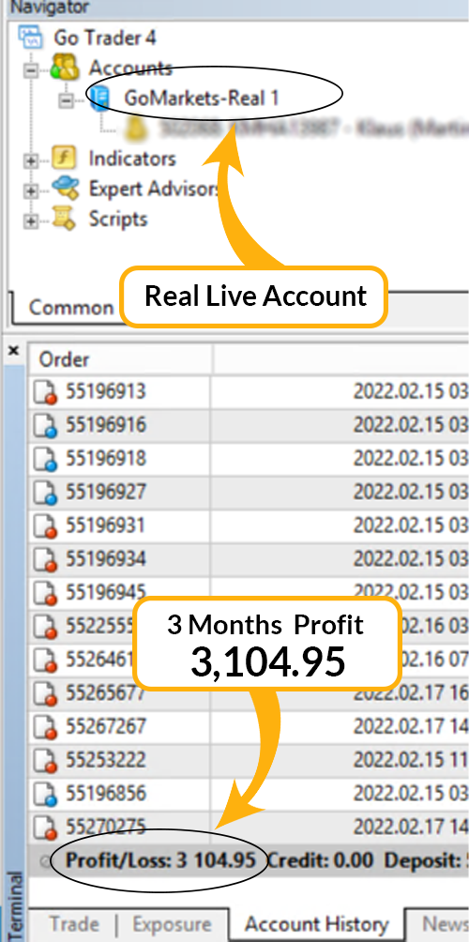Click the order 55196913 sell icon
This screenshot has width=469, height=942.
coord(46,393)
